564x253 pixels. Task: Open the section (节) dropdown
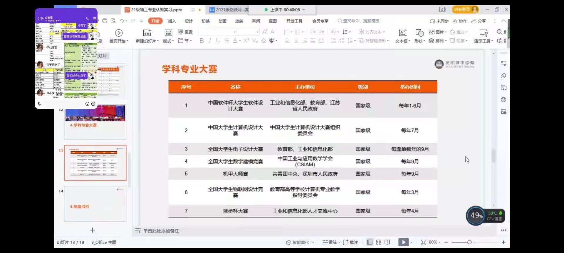coord(185,41)
